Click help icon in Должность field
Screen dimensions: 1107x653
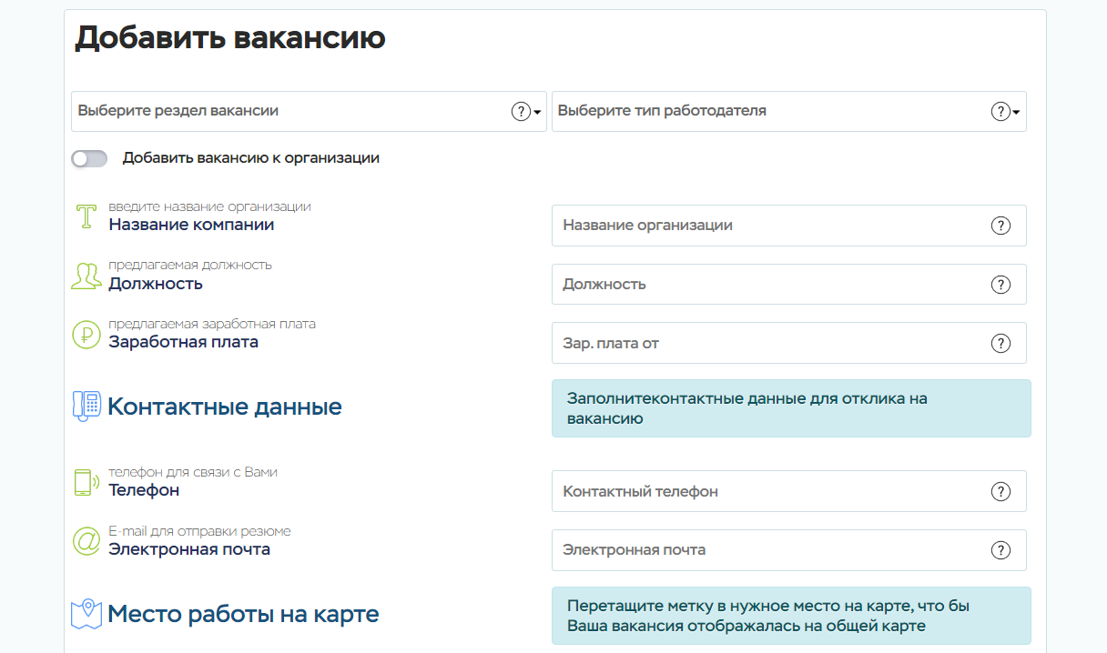click(x=1000, y=285)
